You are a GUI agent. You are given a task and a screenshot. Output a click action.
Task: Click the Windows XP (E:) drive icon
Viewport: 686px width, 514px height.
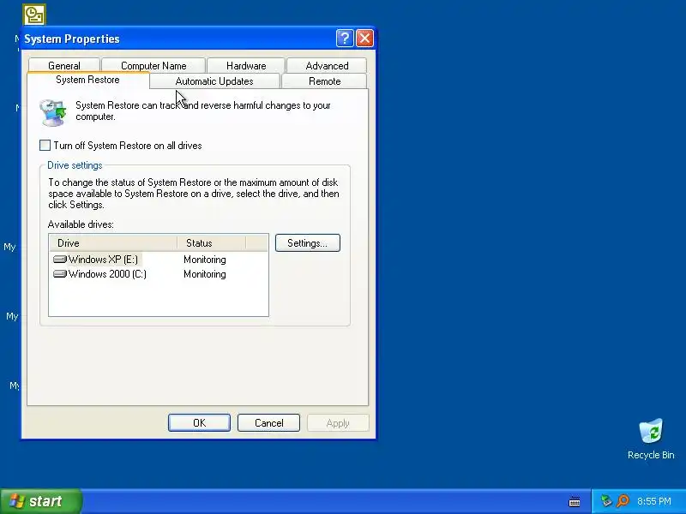coord(59,260)
